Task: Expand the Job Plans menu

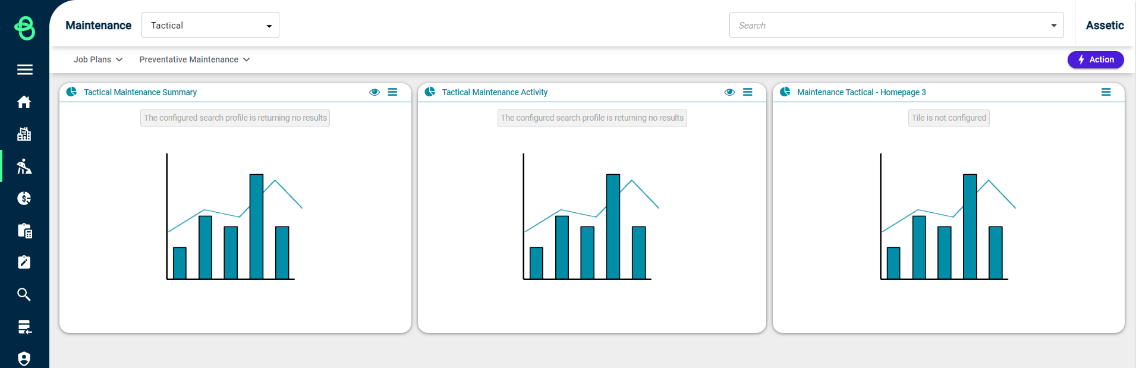Action: (98, 59)
